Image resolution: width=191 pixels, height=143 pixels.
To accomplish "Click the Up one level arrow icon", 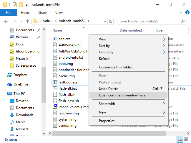I will click(x=28, y=21).
